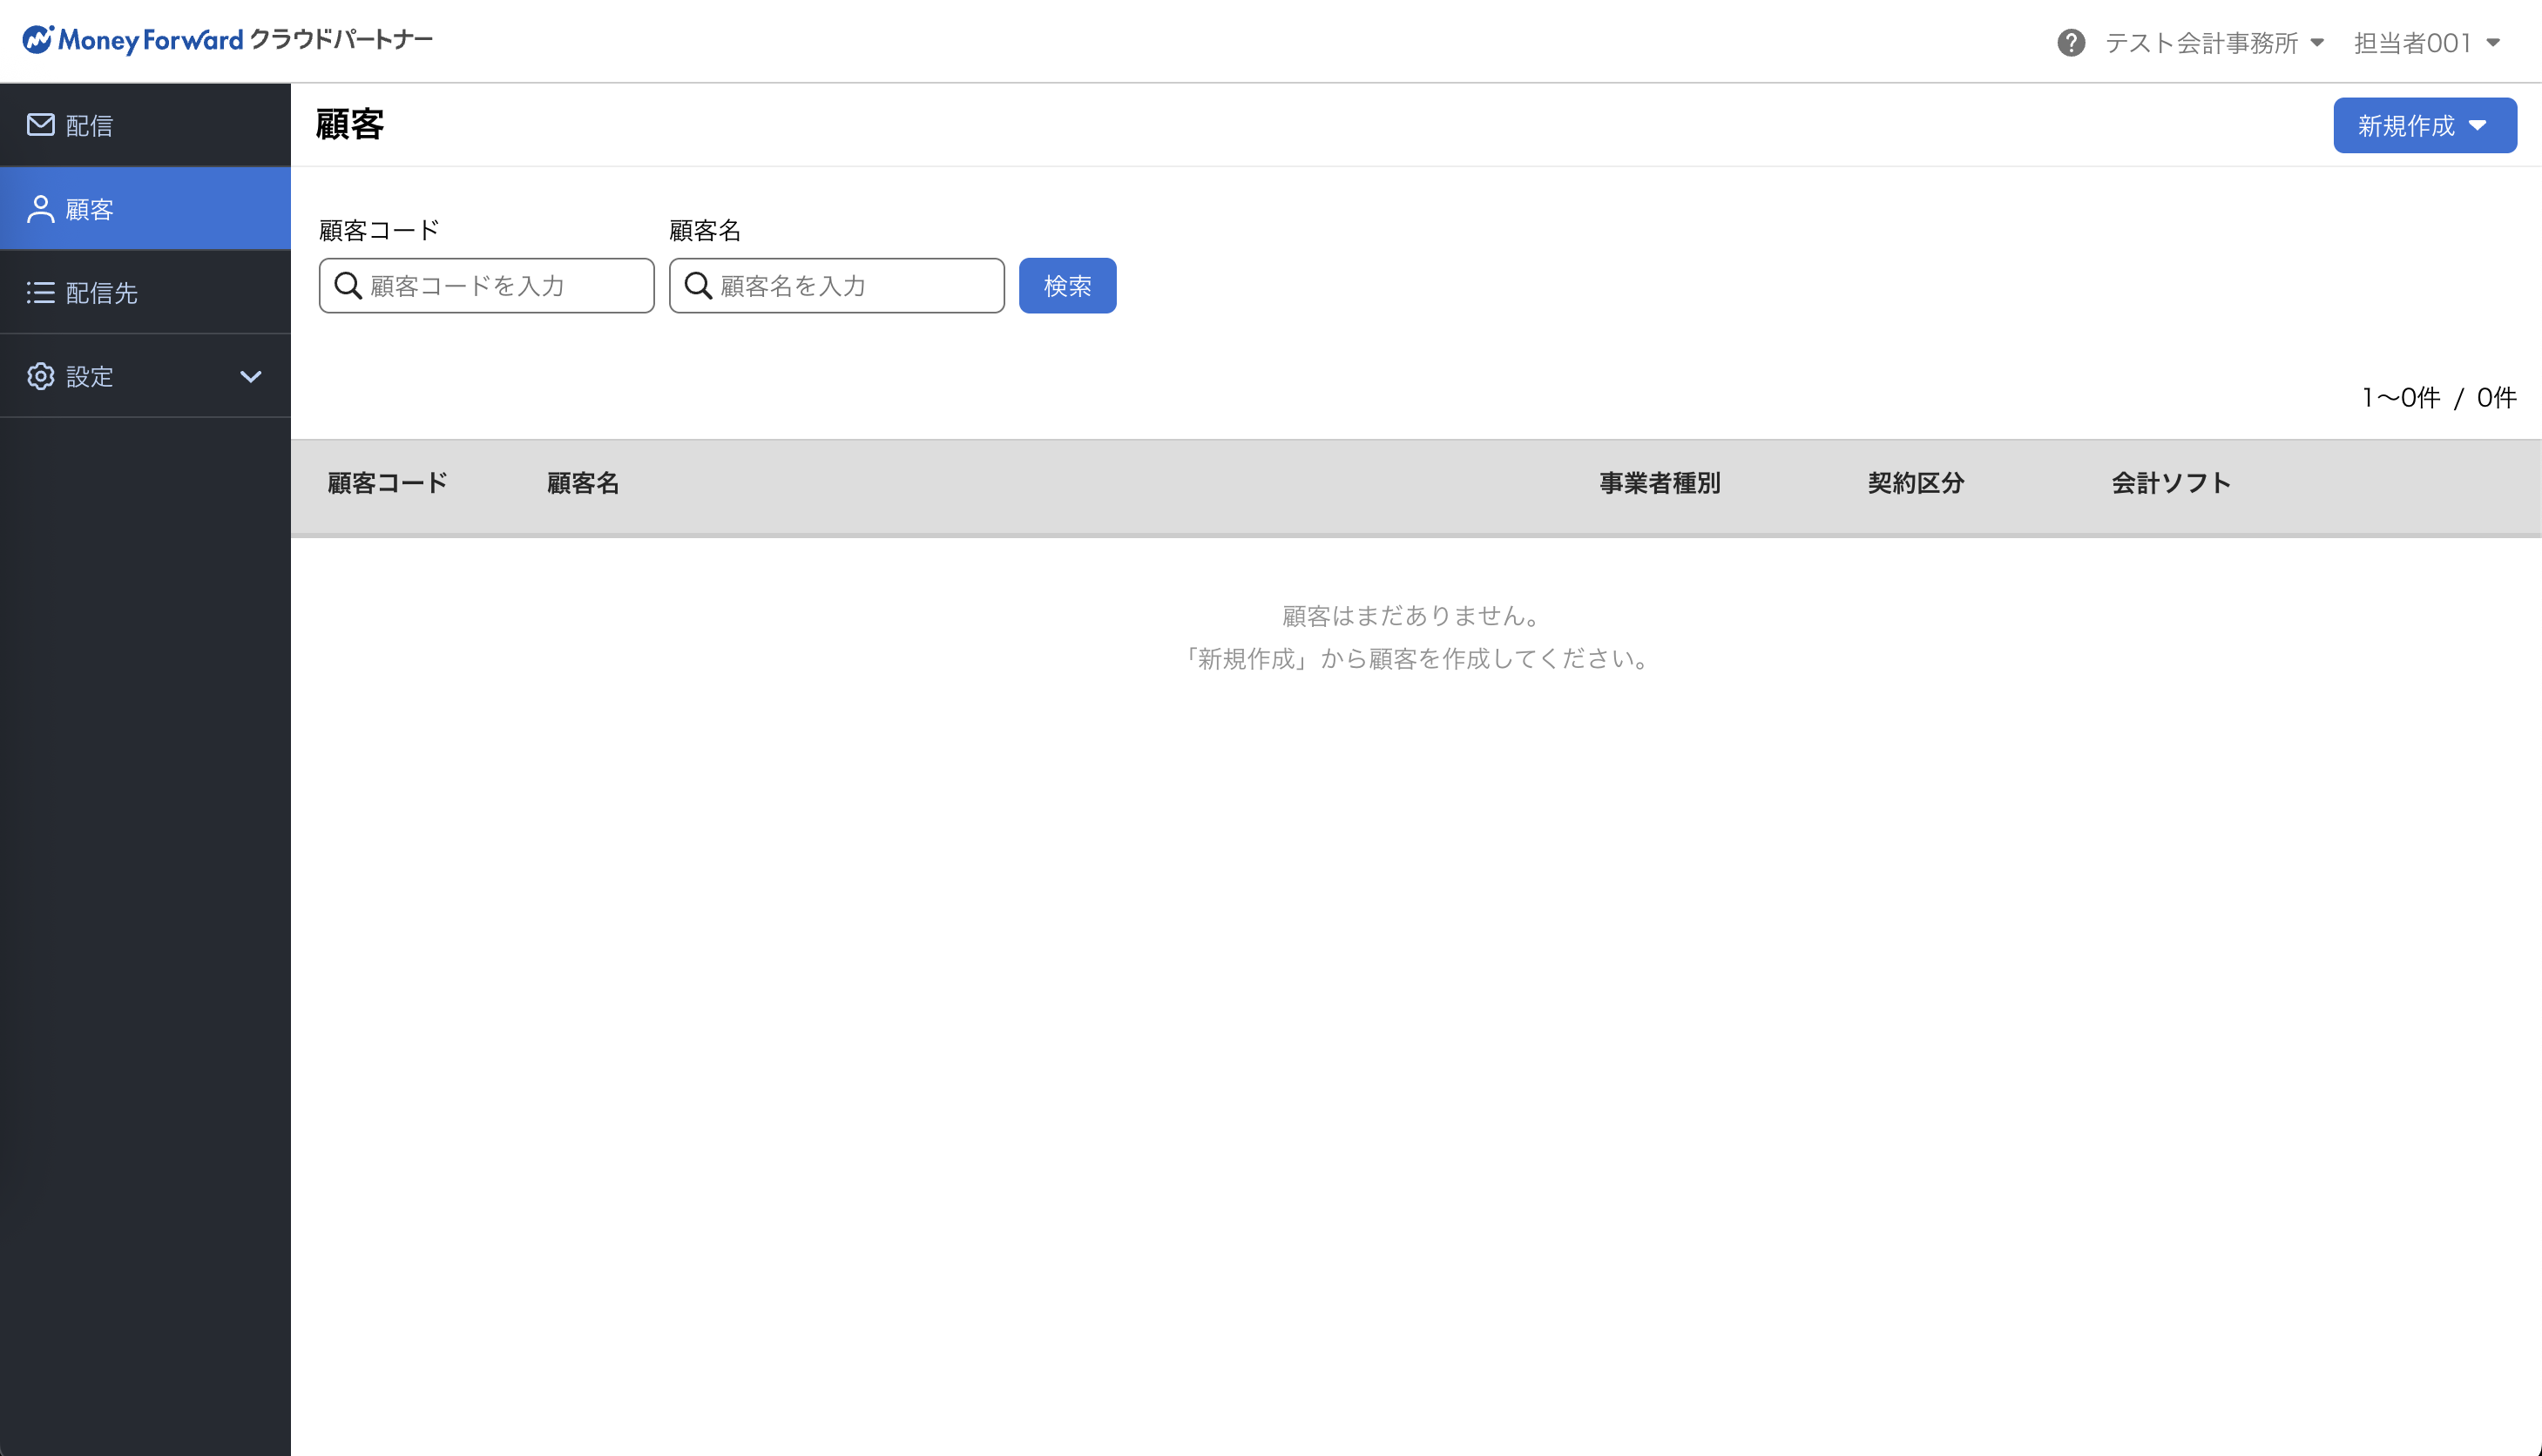Click the envelope icon for 配信
Viewport: 2542px width, 1456px height.
(40, 125)
